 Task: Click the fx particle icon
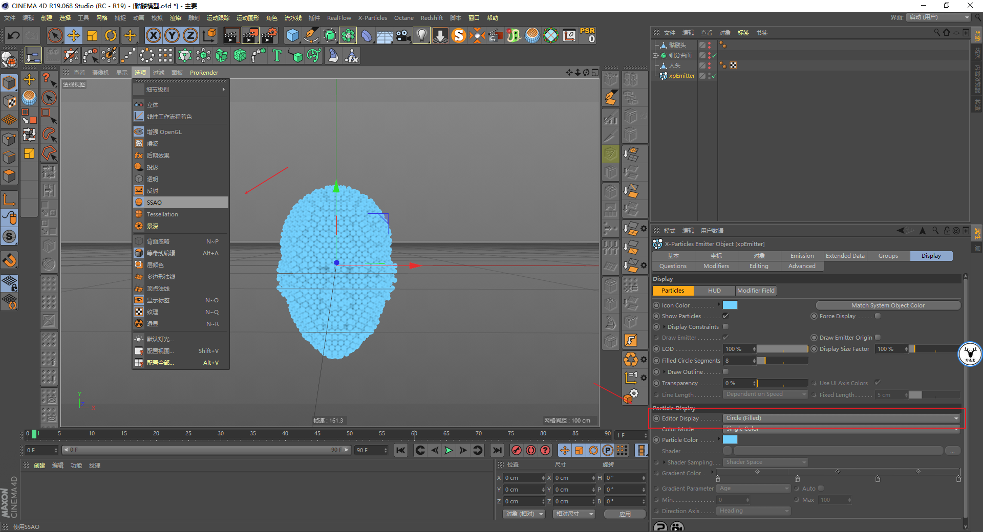pyautogui.click(x=352, y=55)
